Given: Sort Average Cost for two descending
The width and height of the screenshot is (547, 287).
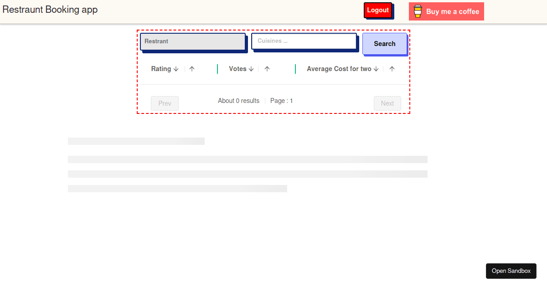Looking at the screenshot, I should [376, 69].
